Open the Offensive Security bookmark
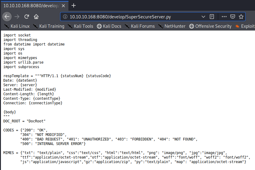This screenshot has width=255, height=170. tap(210, 26)
